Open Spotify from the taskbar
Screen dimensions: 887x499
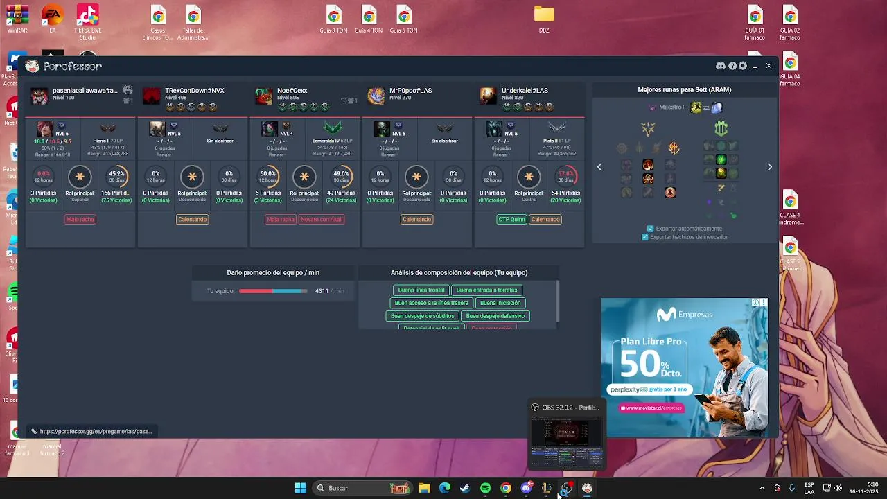[485, 488]
